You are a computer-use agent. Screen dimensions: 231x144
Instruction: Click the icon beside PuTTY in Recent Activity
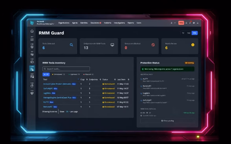(x=141, y=79)
